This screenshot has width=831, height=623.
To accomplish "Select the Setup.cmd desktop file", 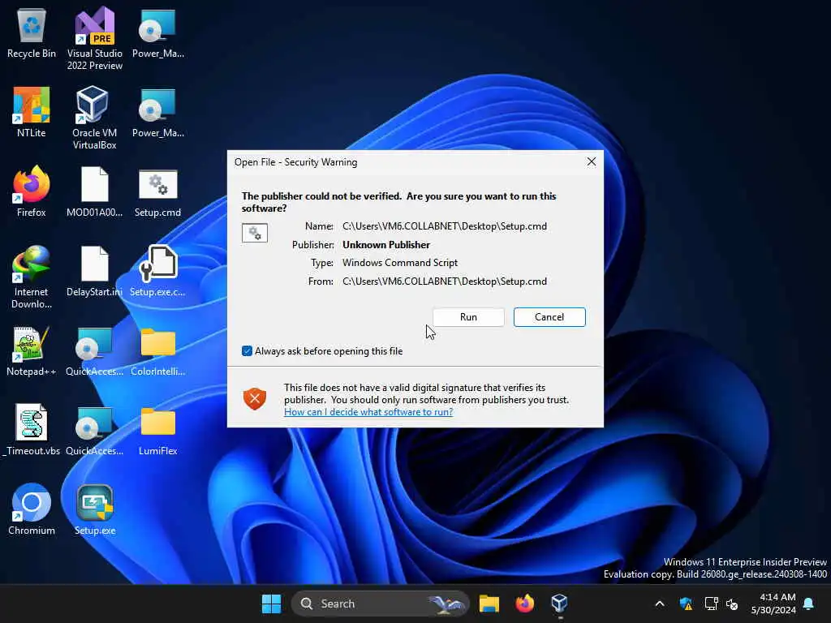I will [158, 191].
